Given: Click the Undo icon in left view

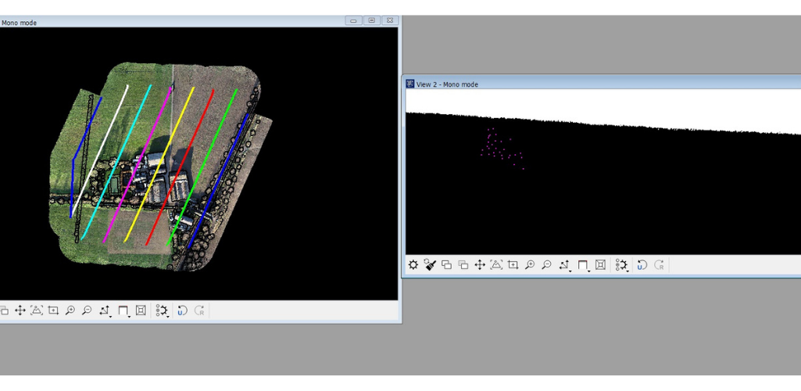Looking at the screenshot, I should [x=183, y=310].
